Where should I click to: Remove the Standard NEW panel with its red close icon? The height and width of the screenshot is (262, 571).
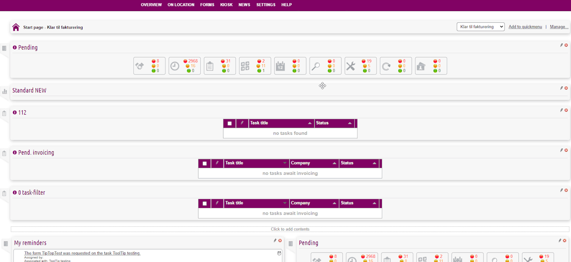[567, 88]
